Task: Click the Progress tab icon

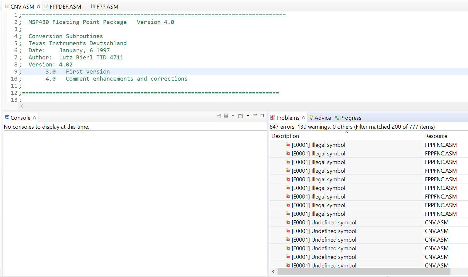Action: pyautogui.click(x=337, y=118)
